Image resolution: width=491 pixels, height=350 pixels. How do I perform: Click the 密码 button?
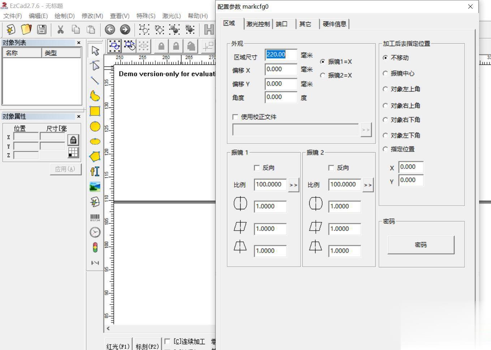click(421, 245)
